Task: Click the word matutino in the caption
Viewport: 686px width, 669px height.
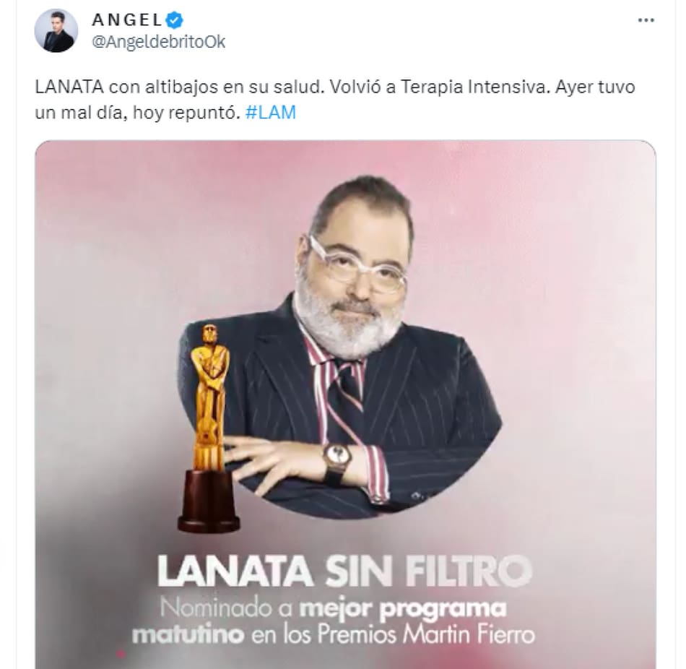Action: coord(188,634)
